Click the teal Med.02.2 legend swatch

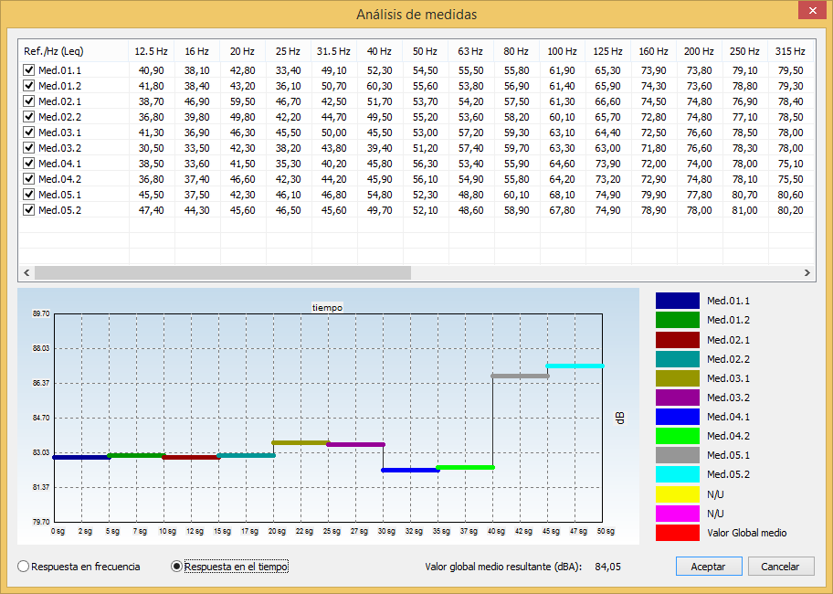678,359
